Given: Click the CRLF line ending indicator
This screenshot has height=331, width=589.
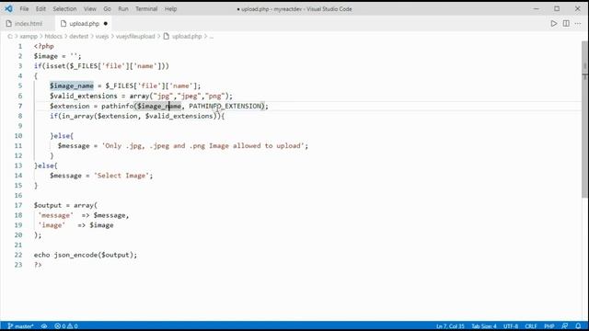Looking at the screenshot, I should click(531, 326).
